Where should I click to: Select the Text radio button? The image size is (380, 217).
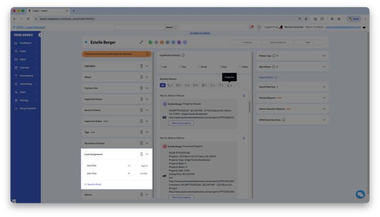[x=180, y=66]
